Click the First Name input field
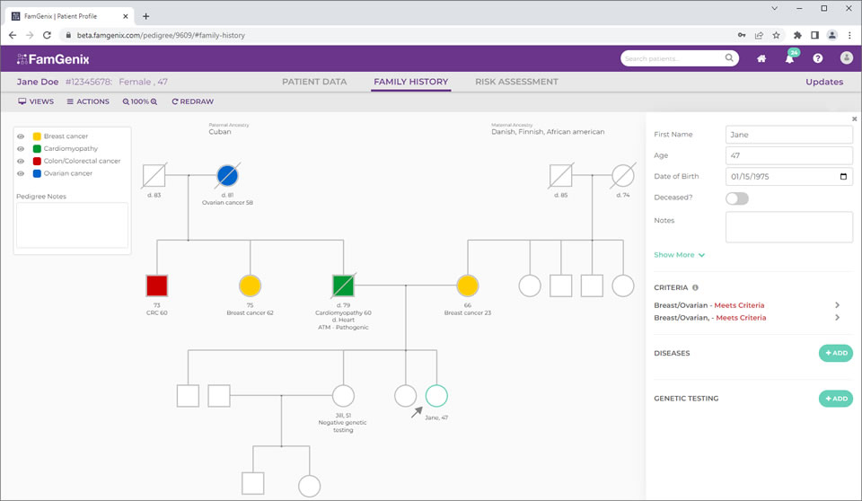The height and width of the screenshot is (501, 862). tap(789, 135)
